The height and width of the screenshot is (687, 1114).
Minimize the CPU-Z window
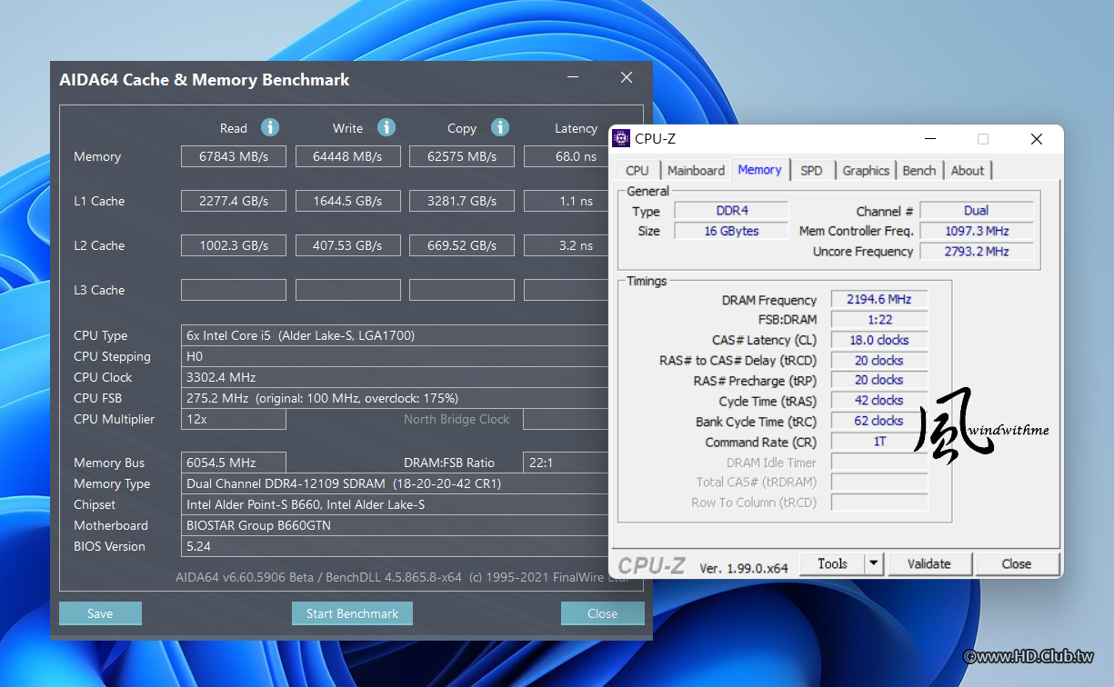tap(929, 139)
